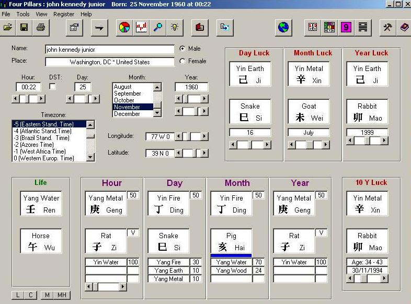The width and height of the screenshot is (411, 304).
Task: Select December in the Month list
Action: tap(133, 114)
